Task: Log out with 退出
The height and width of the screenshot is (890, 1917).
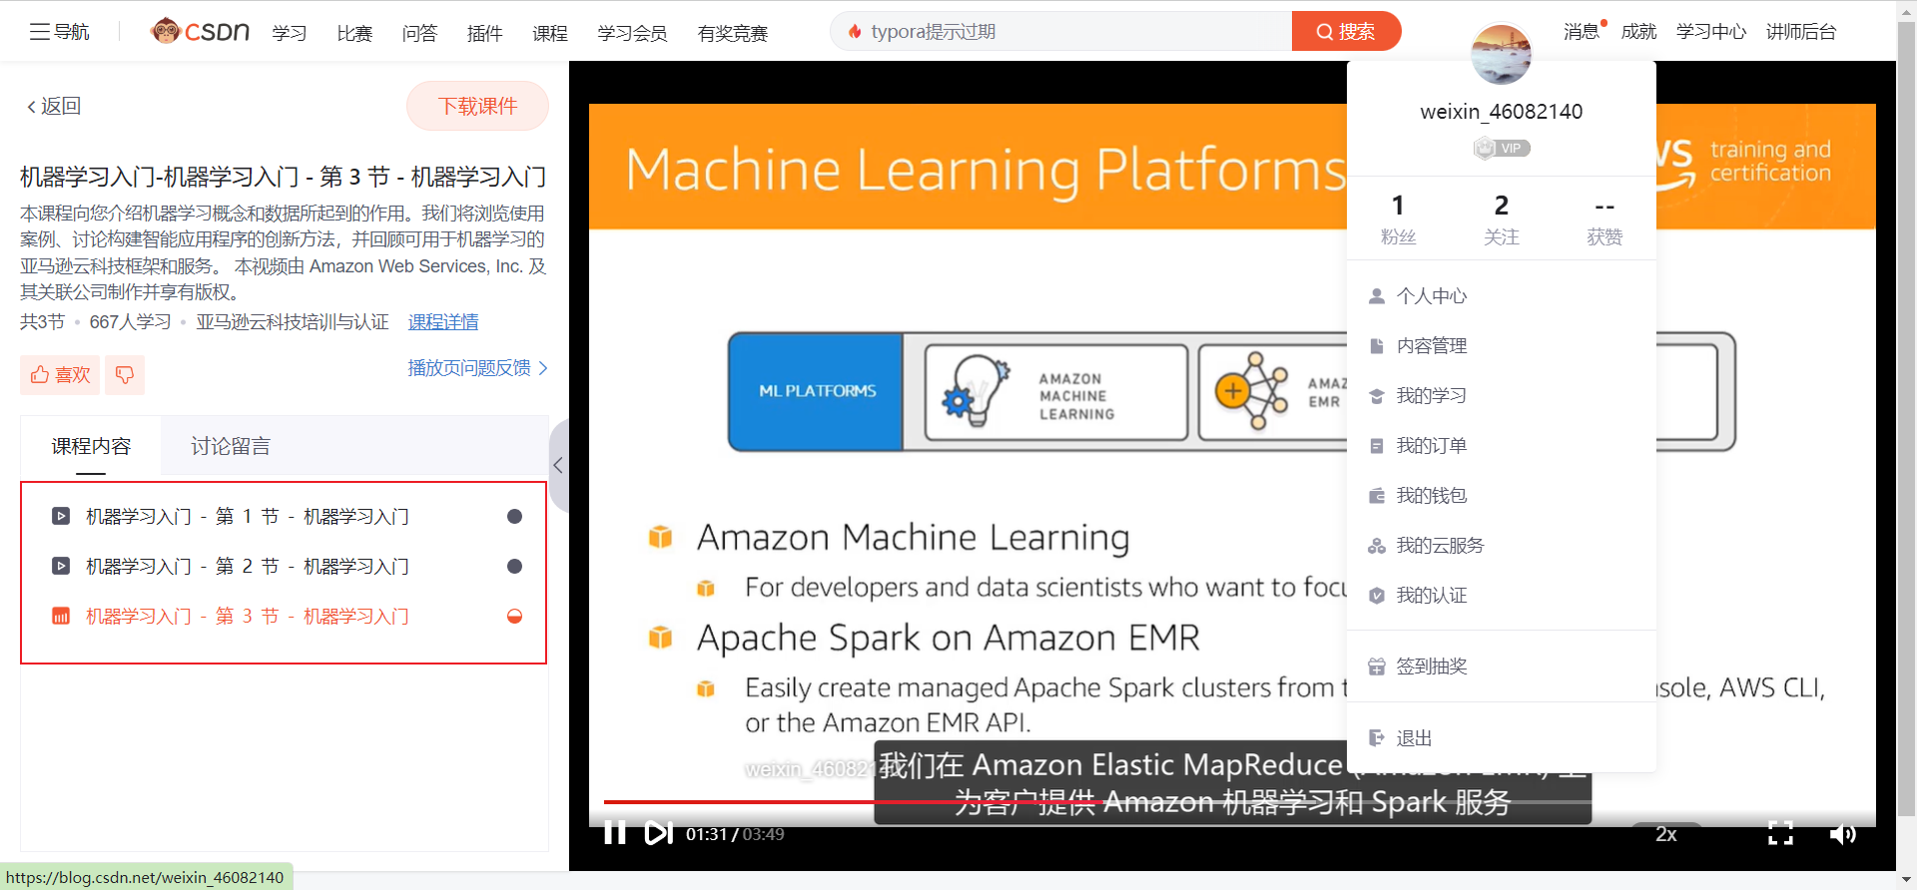Action: [x=1501, y=738]
